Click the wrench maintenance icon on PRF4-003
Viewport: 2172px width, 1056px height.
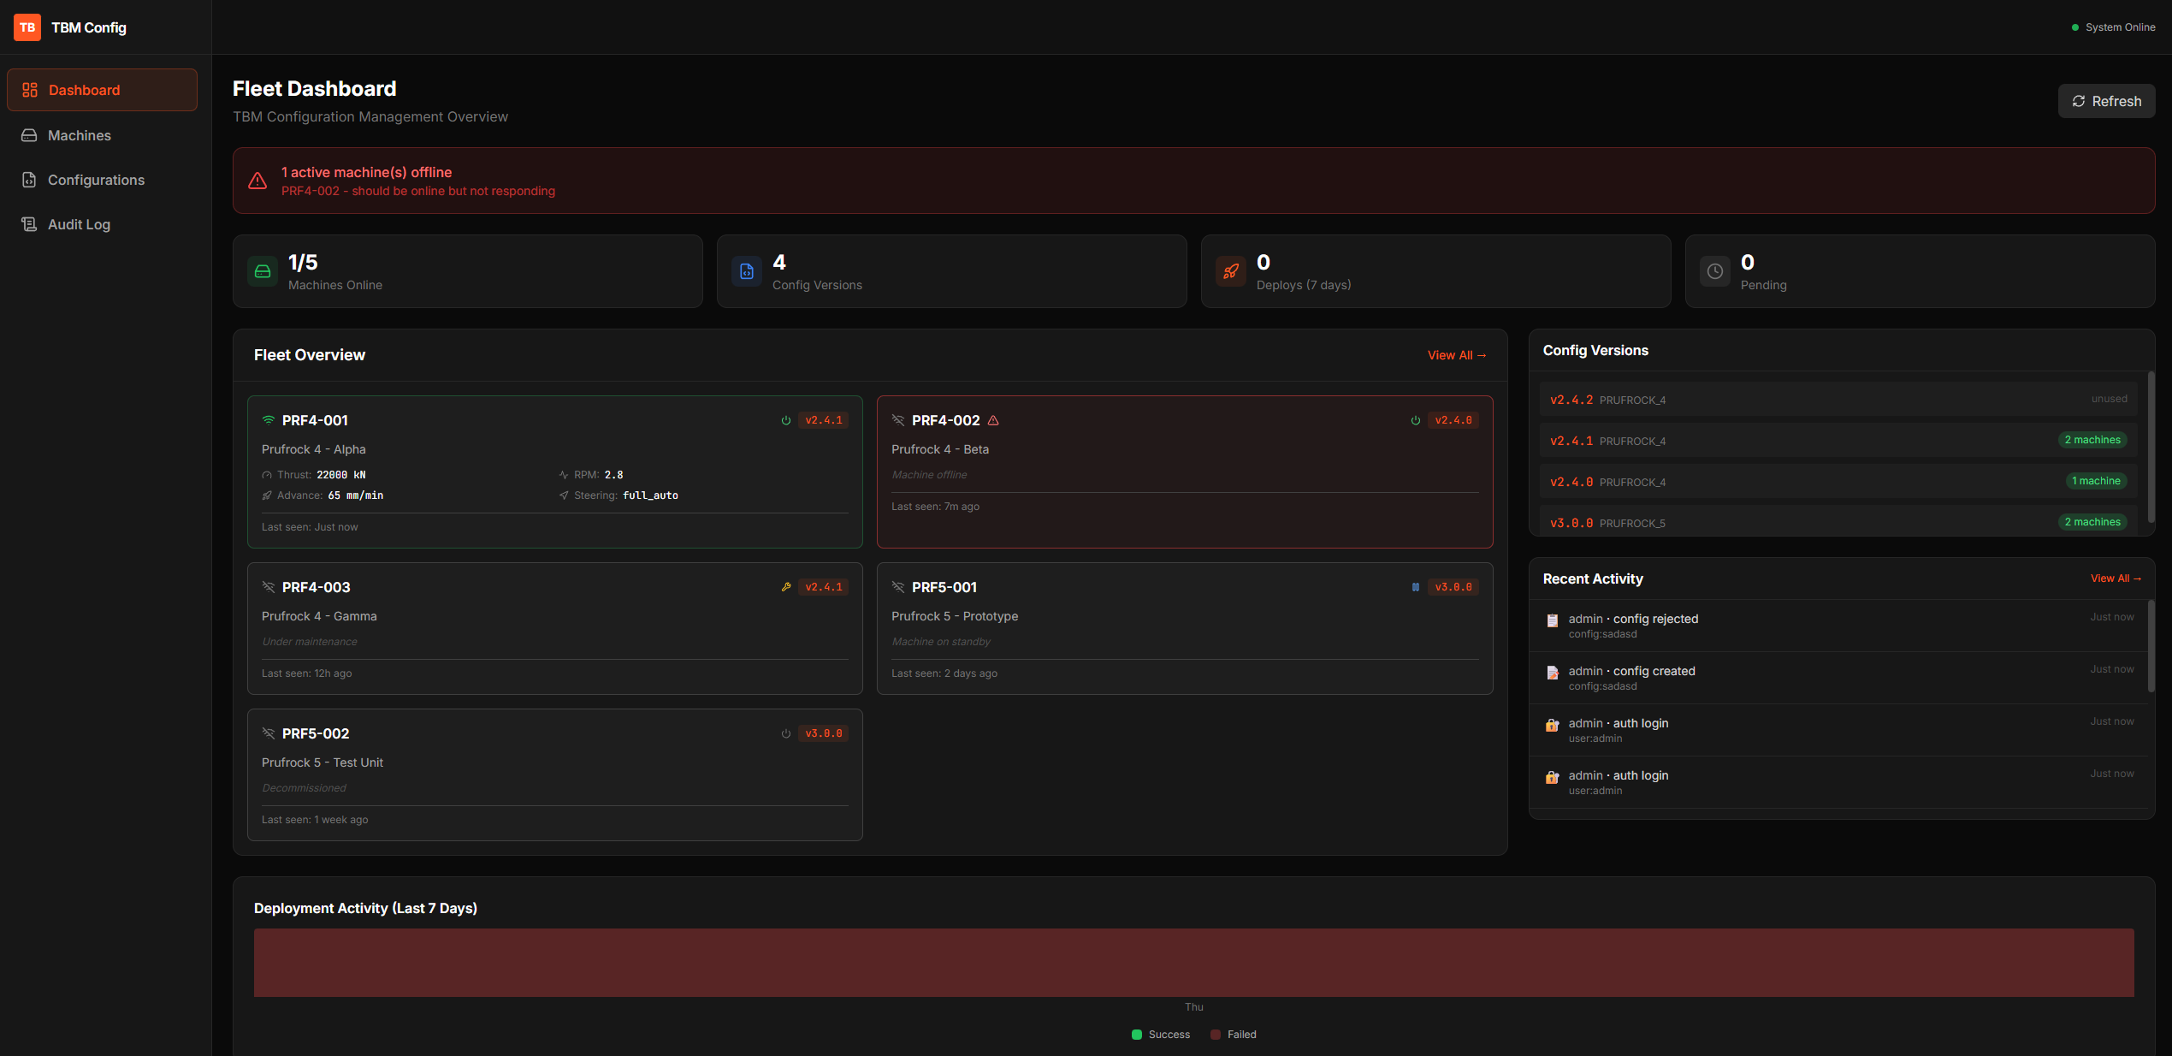pos(786,587)
